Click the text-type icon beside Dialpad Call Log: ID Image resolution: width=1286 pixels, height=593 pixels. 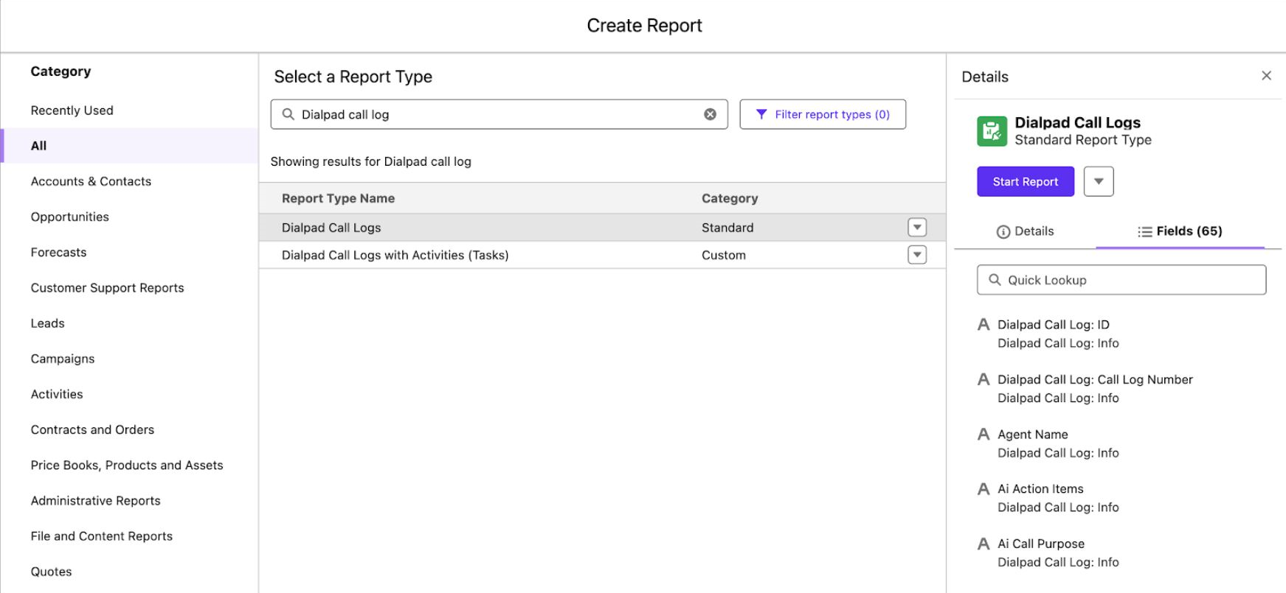coord(983,324)
